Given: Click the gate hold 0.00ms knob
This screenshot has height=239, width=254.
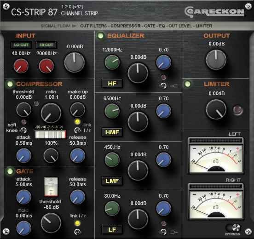Looking at the screenshot, I should [23, 228].
